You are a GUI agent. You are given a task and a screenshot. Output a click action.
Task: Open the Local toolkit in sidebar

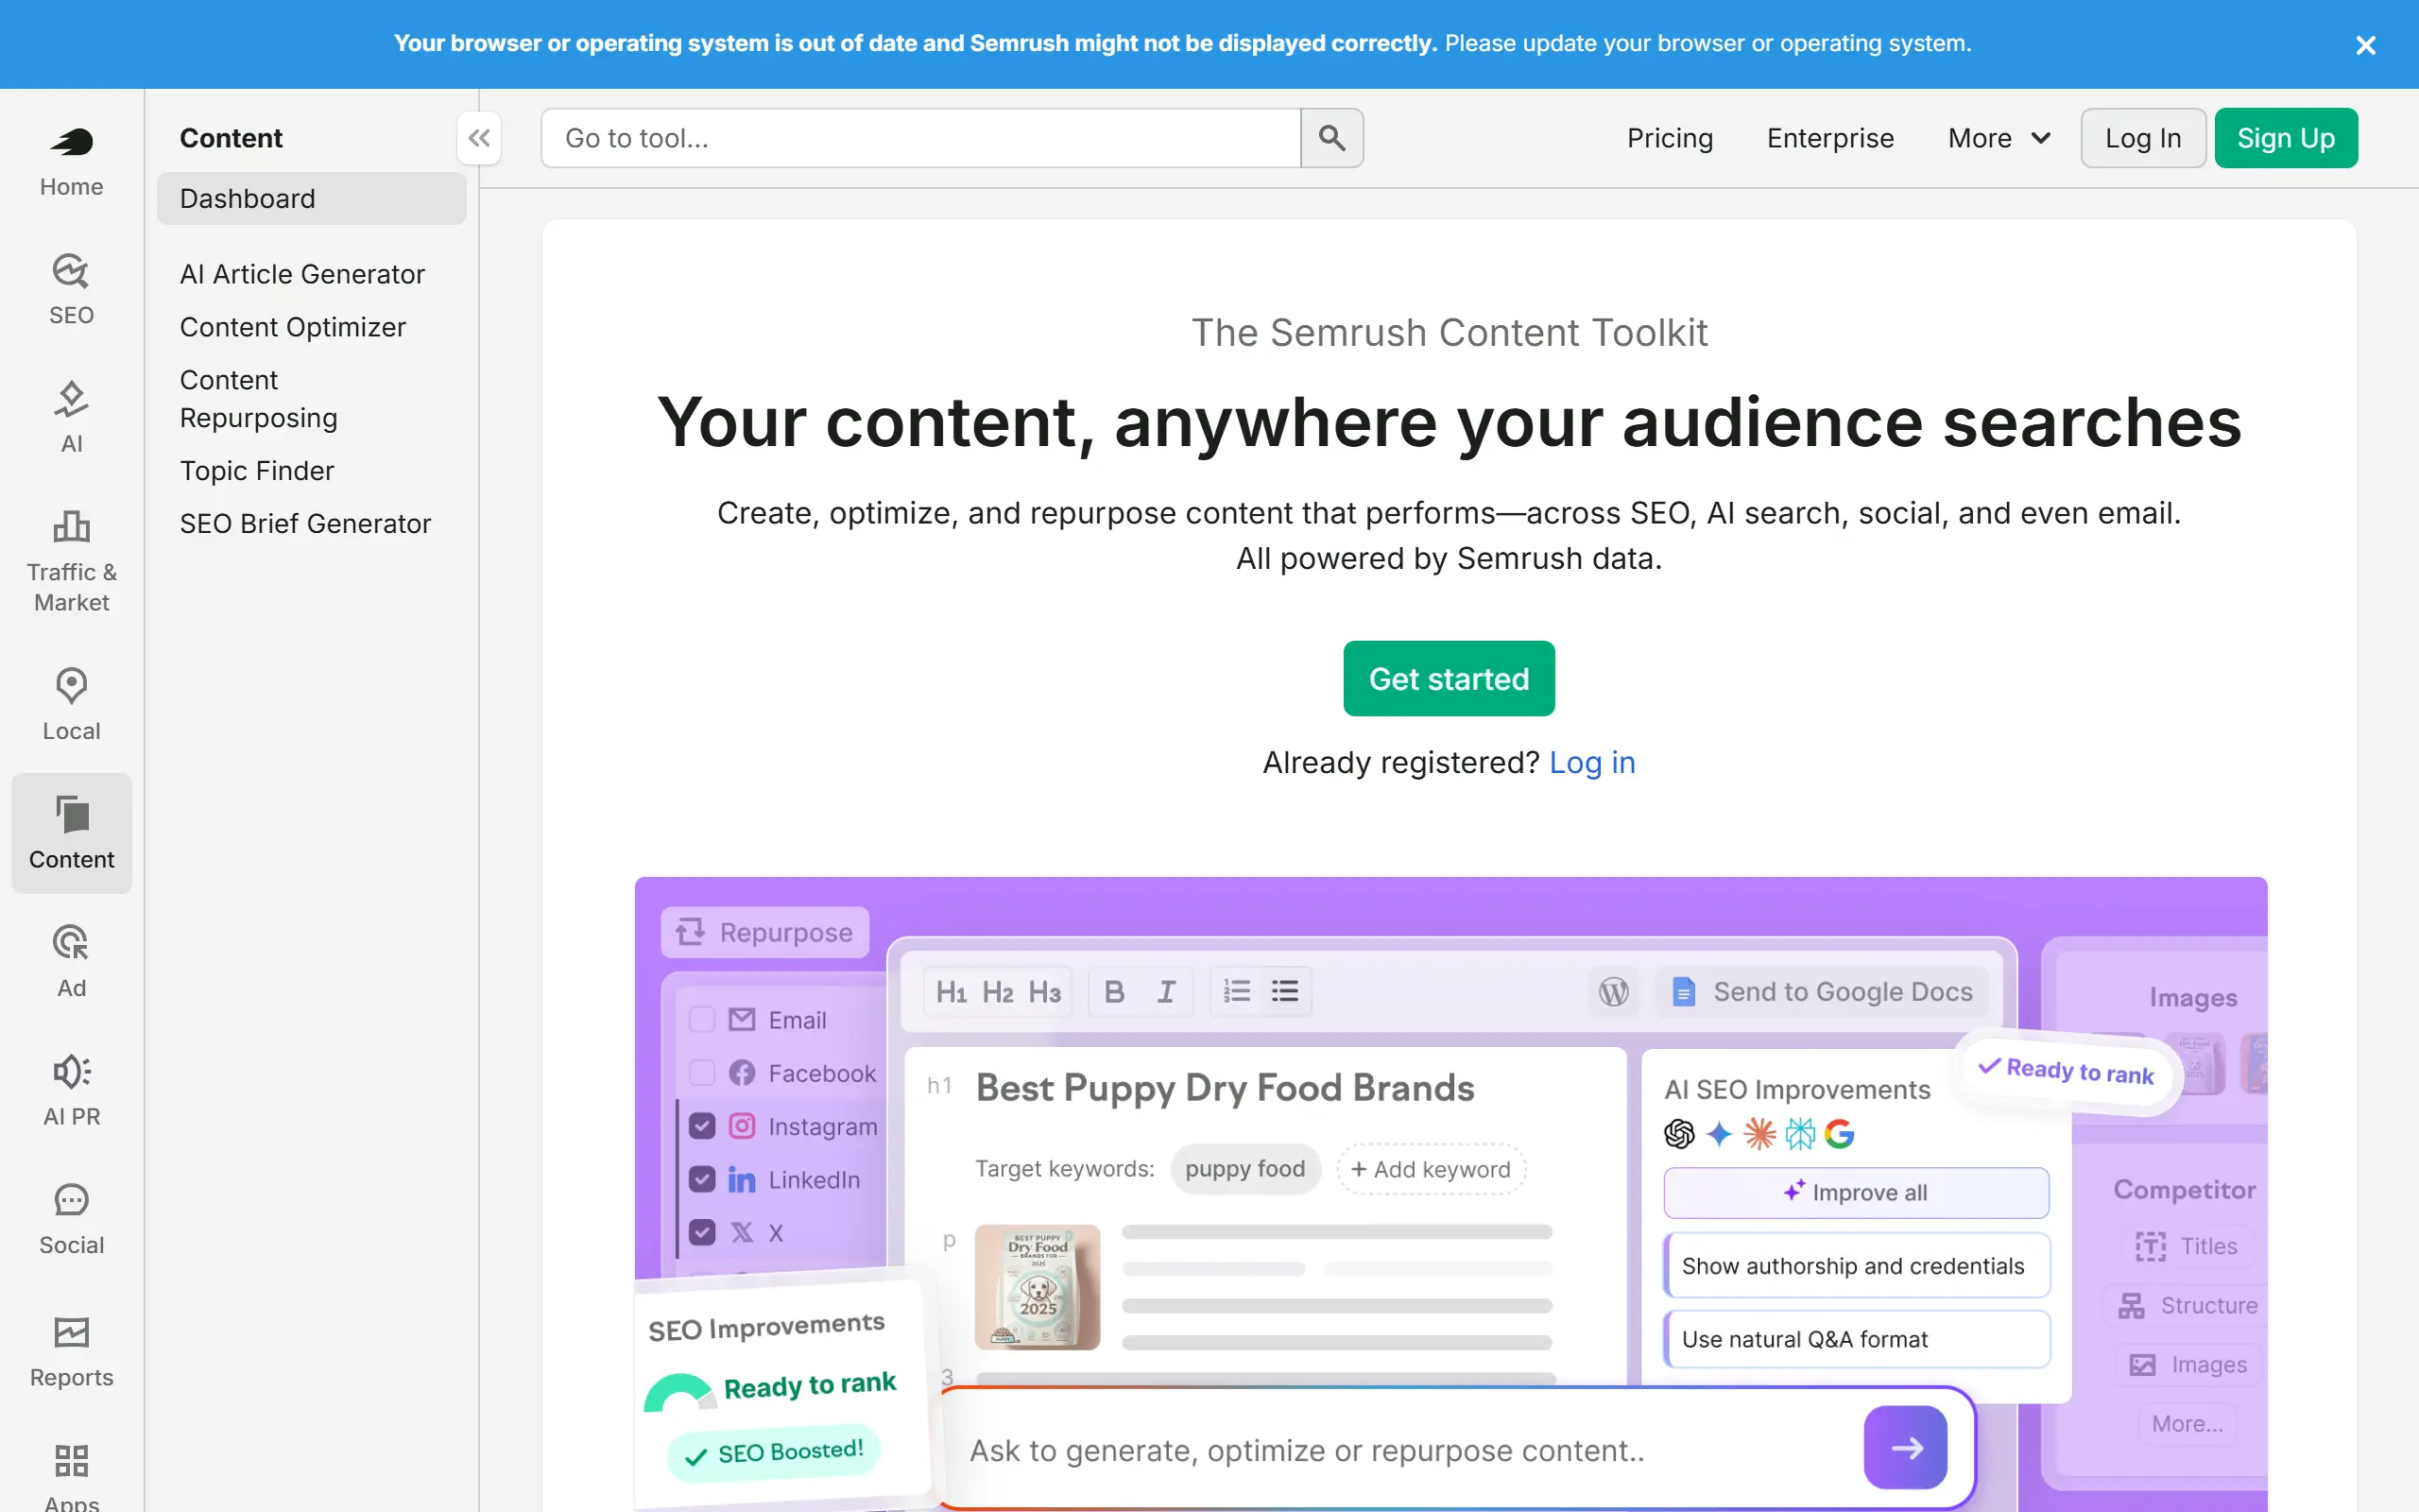point(71,705)
